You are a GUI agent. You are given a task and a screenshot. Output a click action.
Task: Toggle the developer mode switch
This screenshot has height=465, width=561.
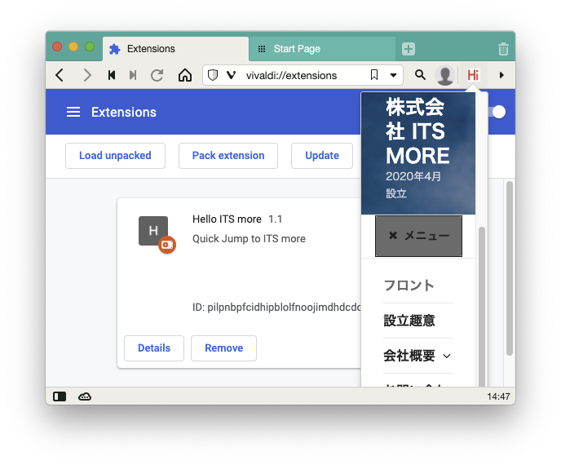coord(496,113)
